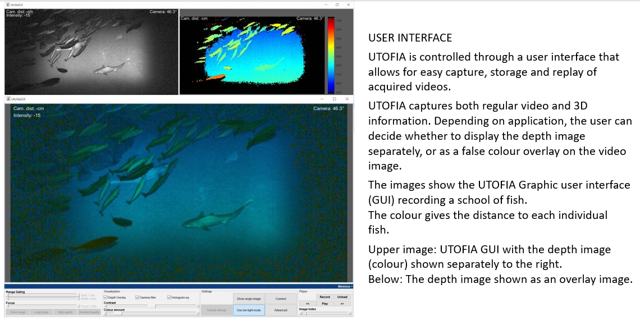The image size is (640, 320).
Task: Click the UtofiaGUI icon in top title bar
Action: (x=7, y=4)
